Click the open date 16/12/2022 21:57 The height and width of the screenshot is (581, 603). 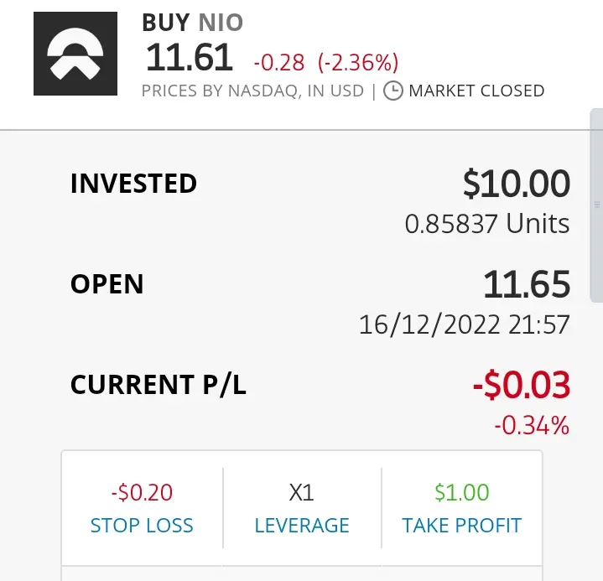pyautogui.click(x=464, y=325)
